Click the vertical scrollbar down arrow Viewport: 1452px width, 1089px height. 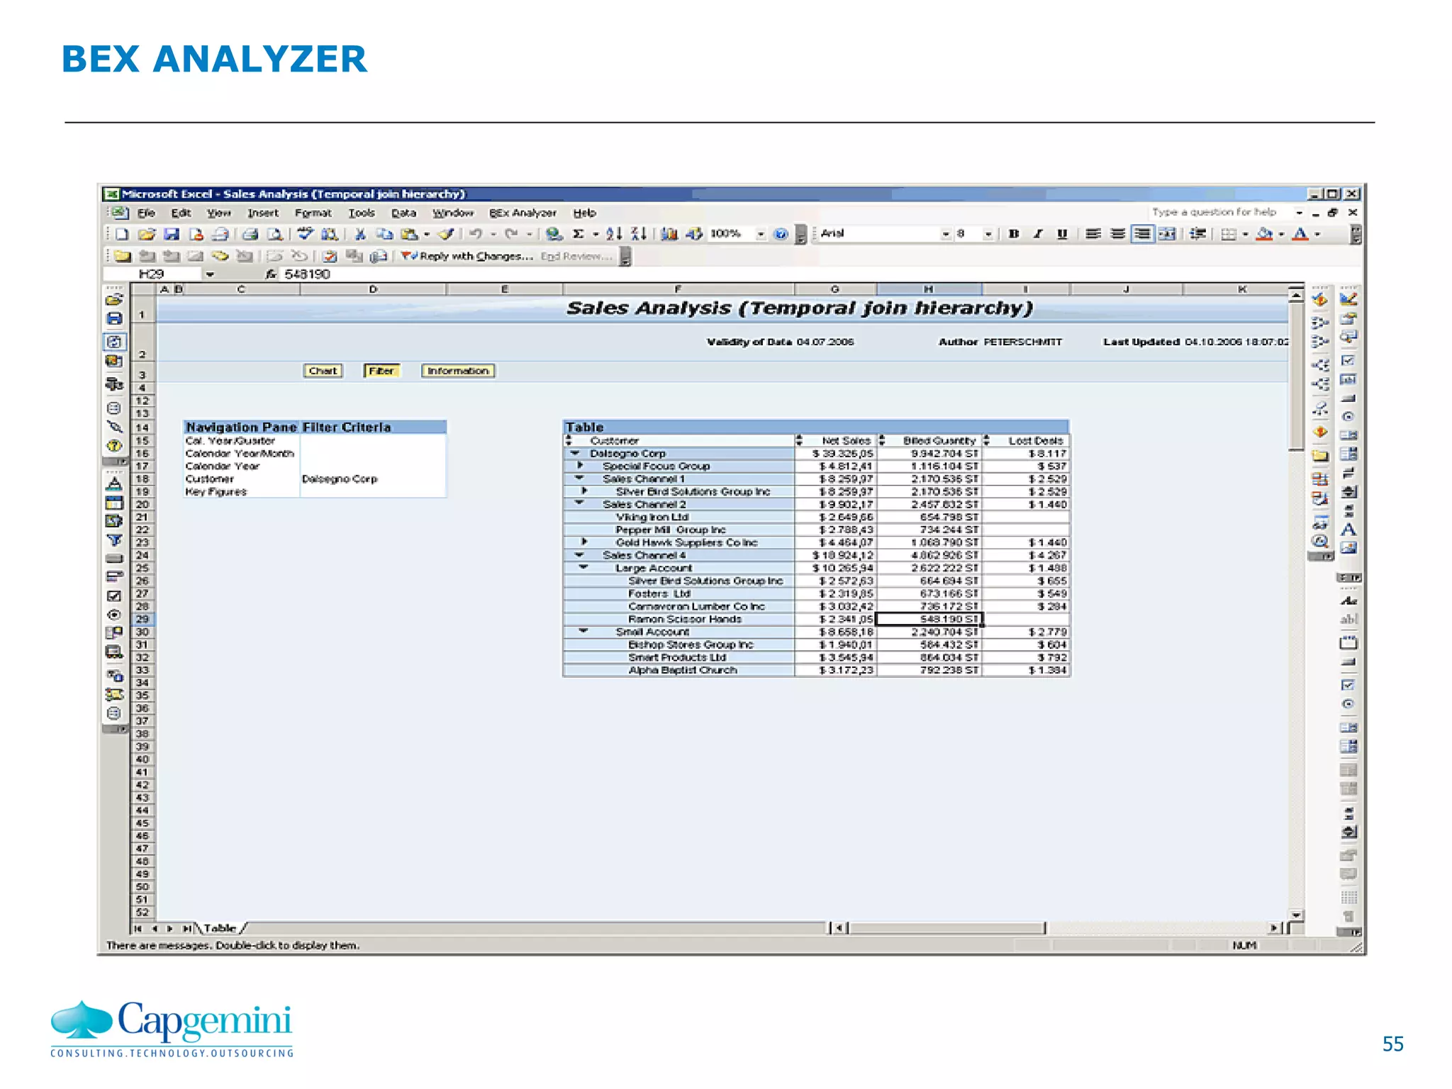click(1296, 915)
